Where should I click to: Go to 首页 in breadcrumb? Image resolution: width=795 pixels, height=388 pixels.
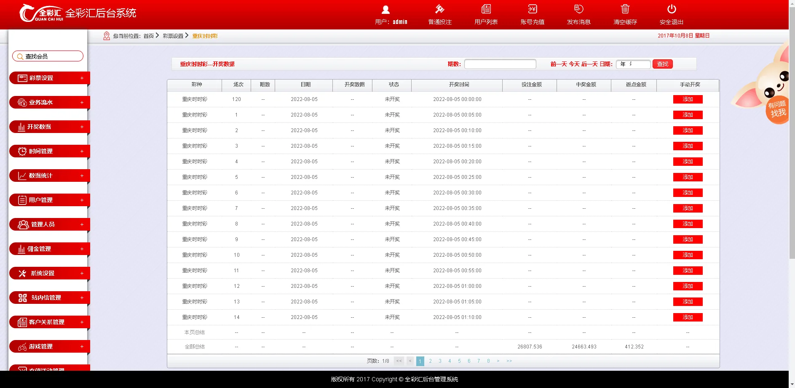pos(148,36)
